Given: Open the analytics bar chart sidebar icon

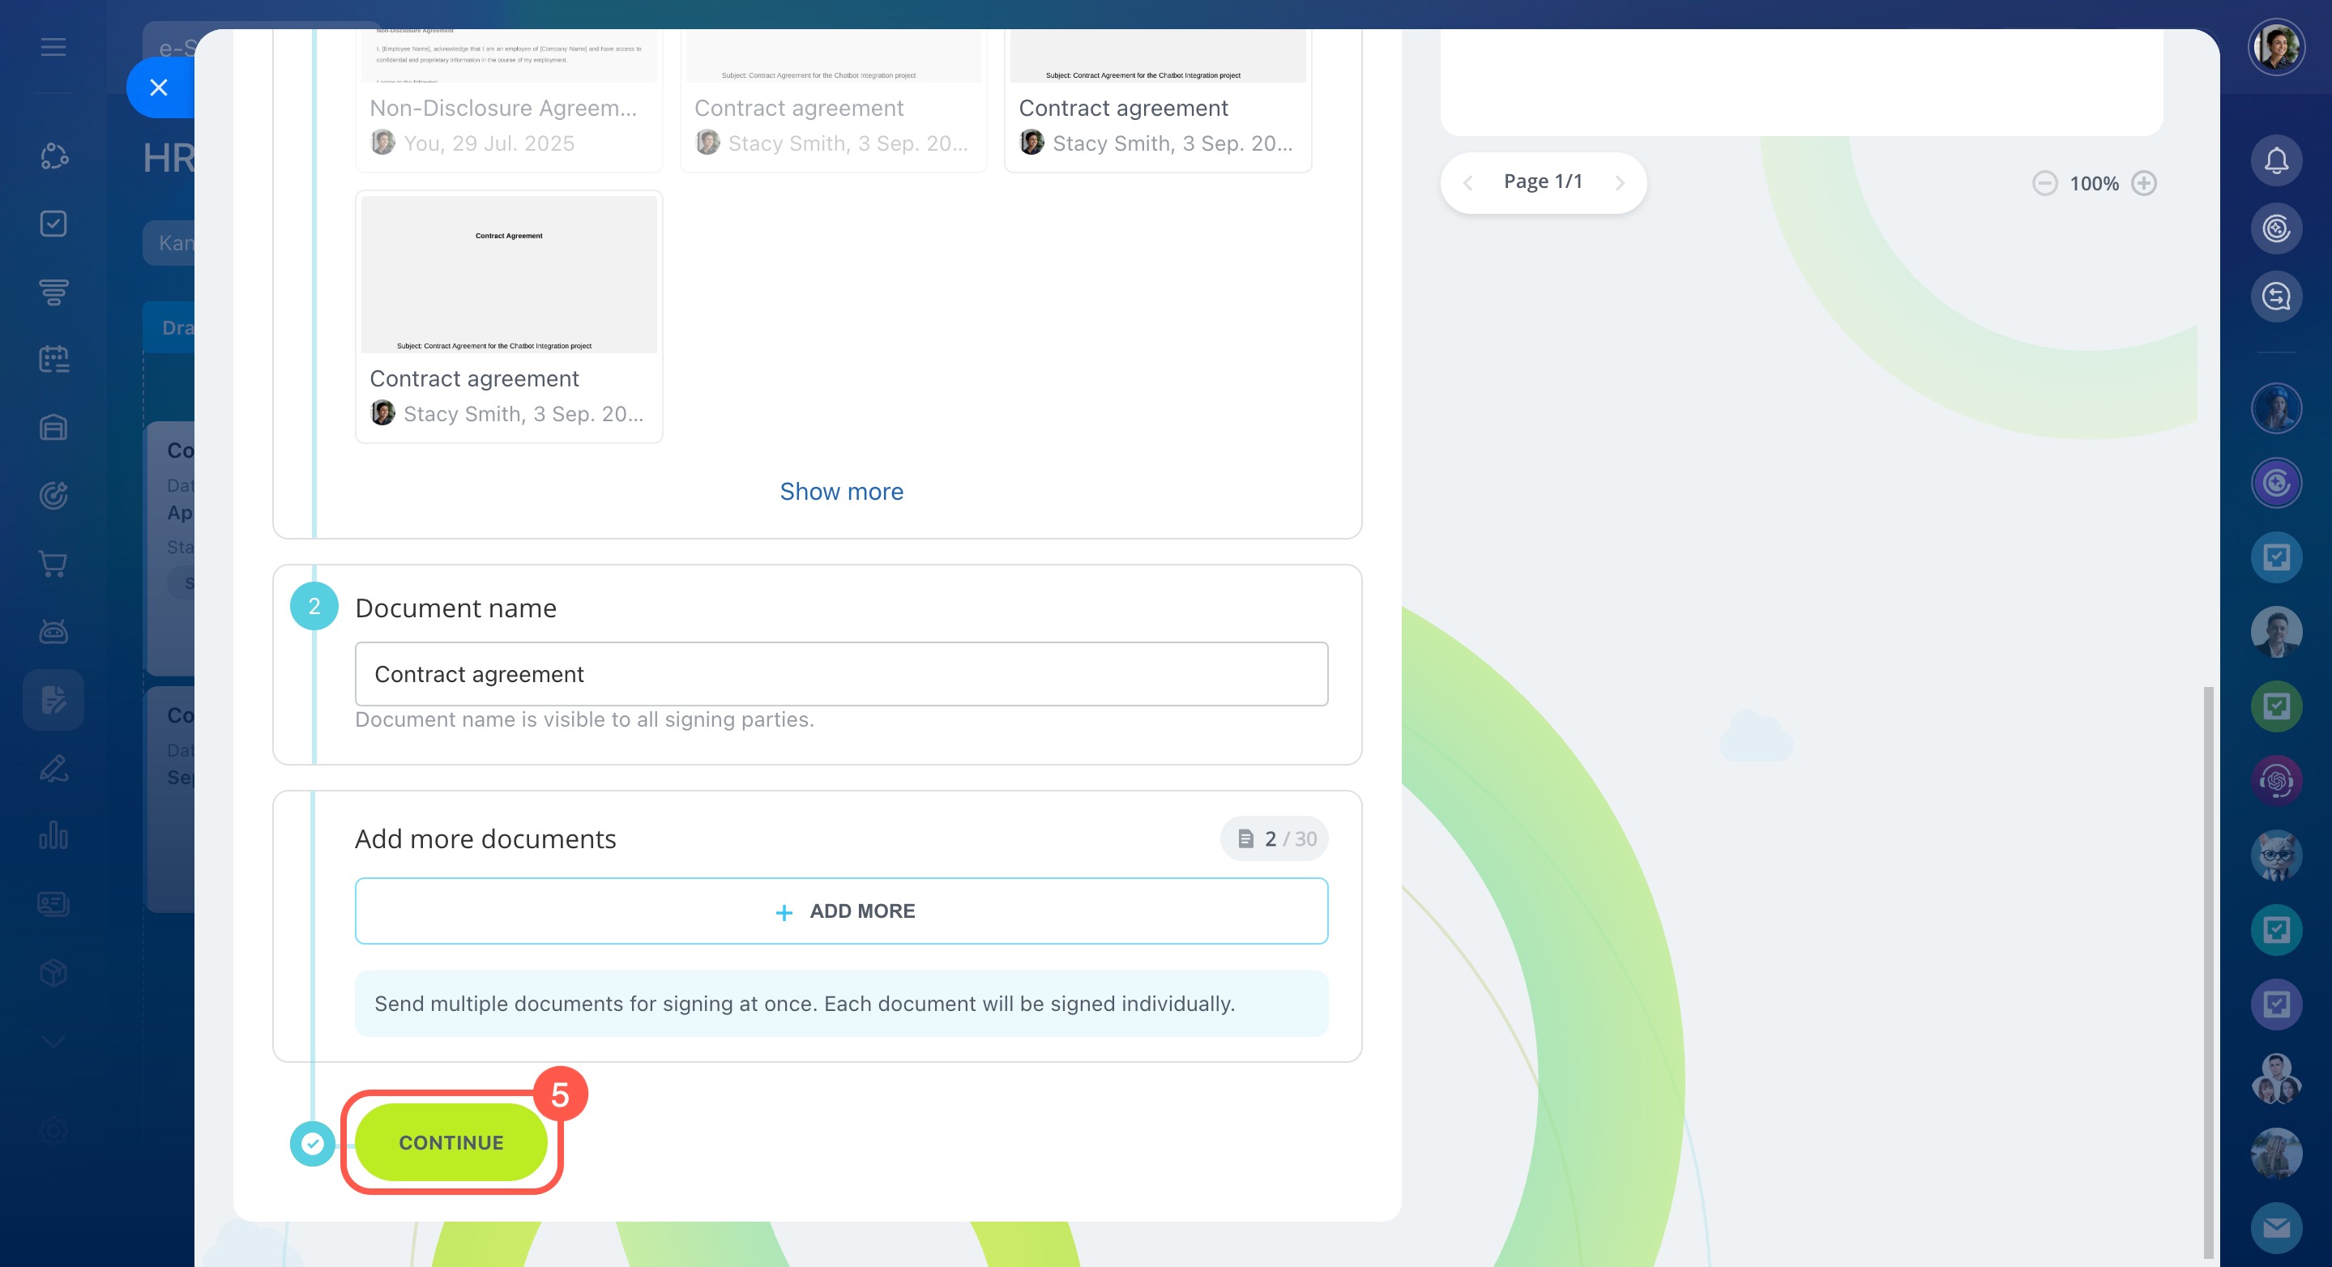Looking at the screenshot, I should (53, 835).
